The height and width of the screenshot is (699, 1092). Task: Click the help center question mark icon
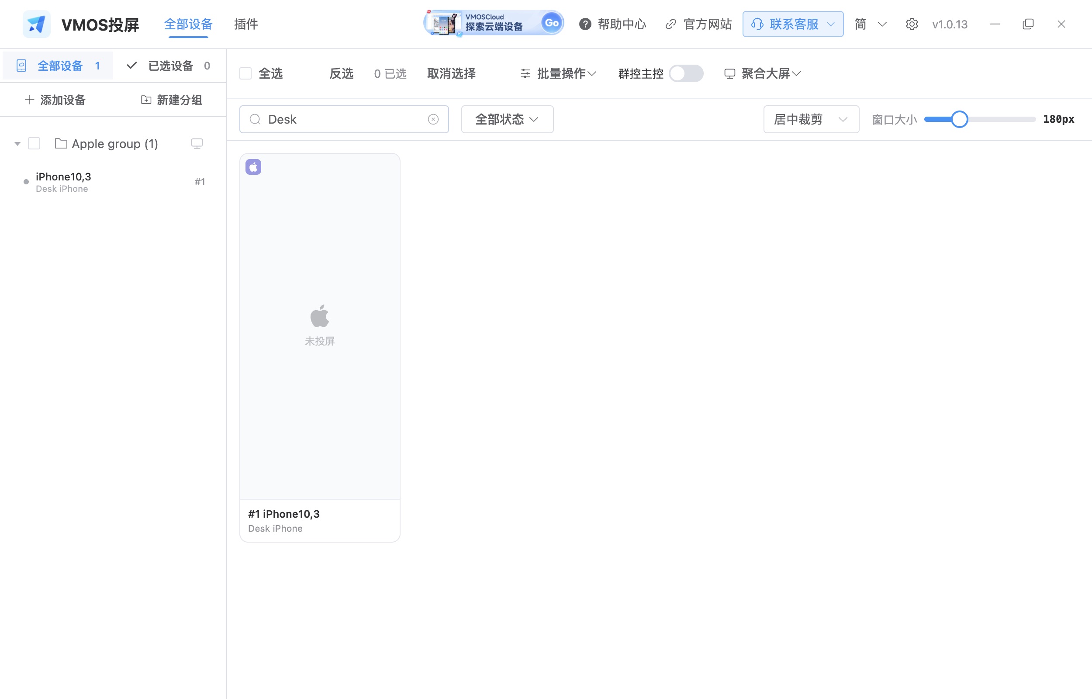(585, 24)
